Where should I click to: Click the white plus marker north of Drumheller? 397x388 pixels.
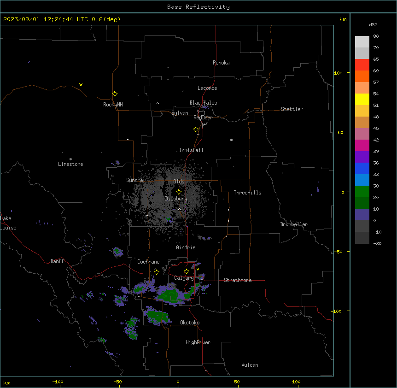(282, 173)
